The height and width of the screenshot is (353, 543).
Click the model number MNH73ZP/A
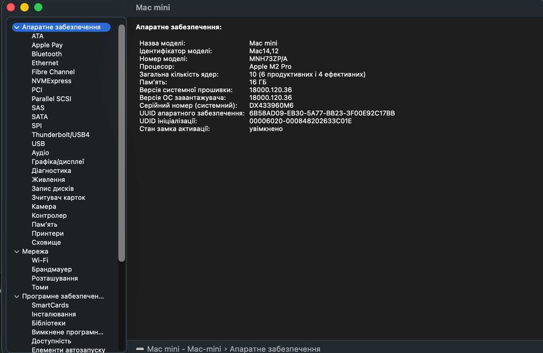(x=268, y=59)
